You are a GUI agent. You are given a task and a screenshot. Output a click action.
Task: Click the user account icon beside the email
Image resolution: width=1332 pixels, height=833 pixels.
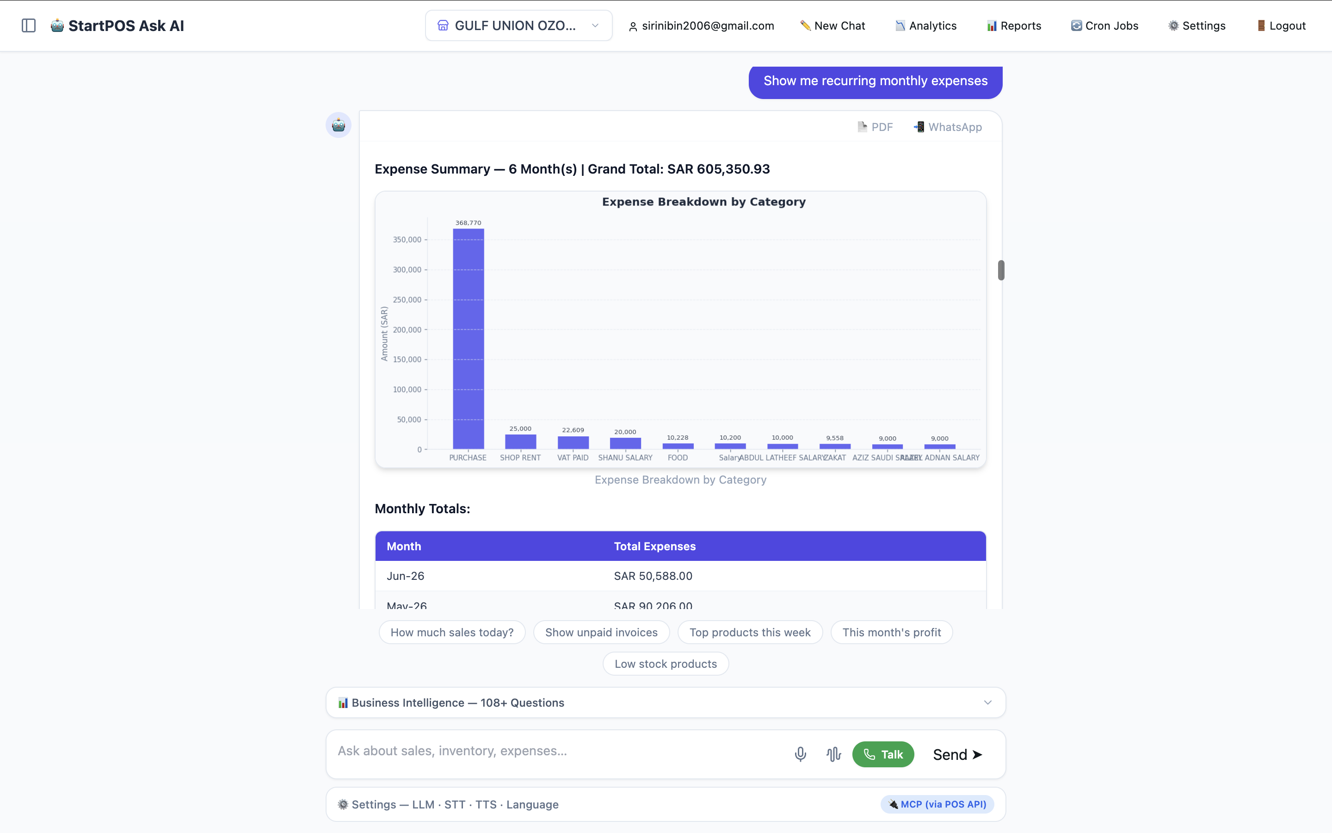[633, 26]
